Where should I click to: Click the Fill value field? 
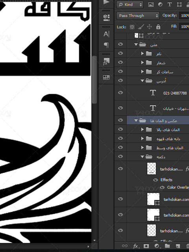(x=184, y=27)
